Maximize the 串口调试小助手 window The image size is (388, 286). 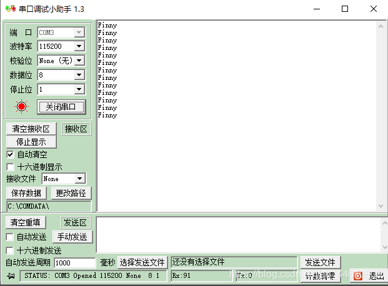click(x=345, y=9)
